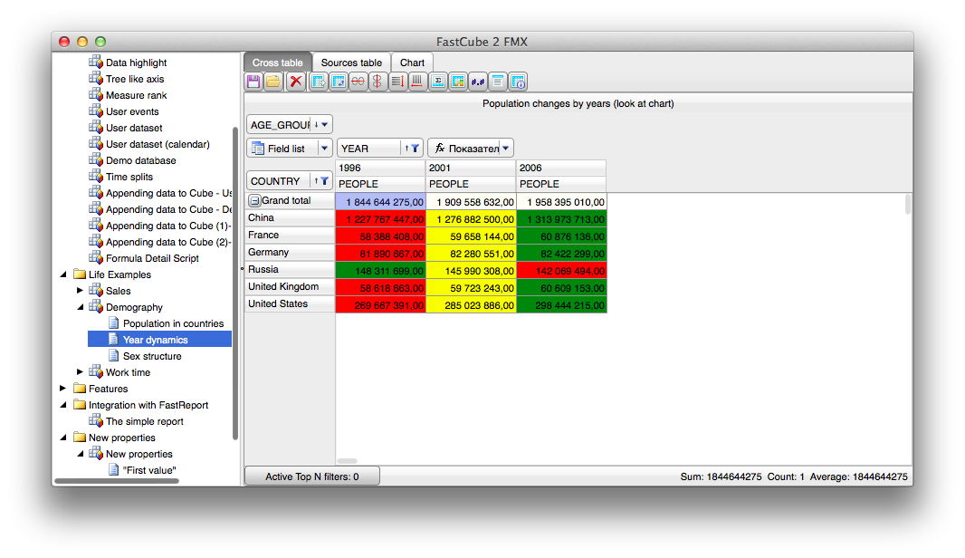Image resolution: width=965 pixels, height=558 pixels.
Task: Collapse the Grand total row
Action: pos(254,201)
